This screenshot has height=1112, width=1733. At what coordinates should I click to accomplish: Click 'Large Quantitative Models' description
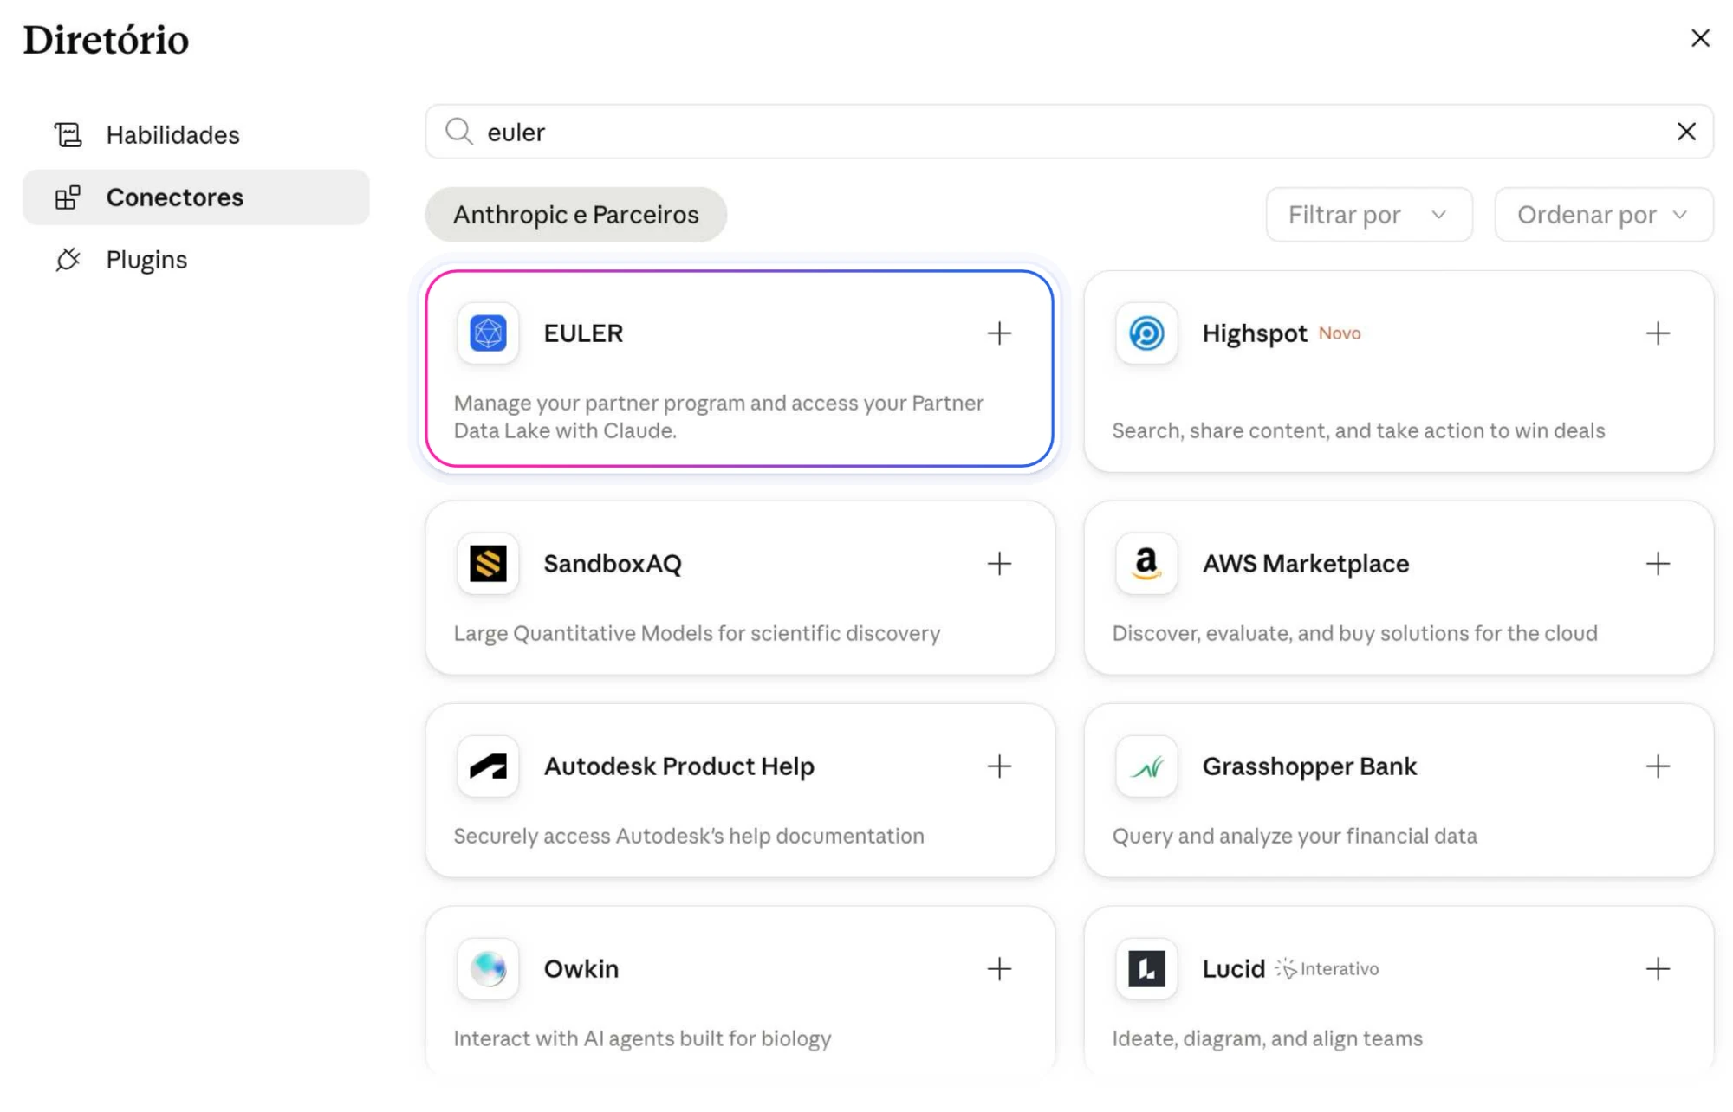point(697,633)
